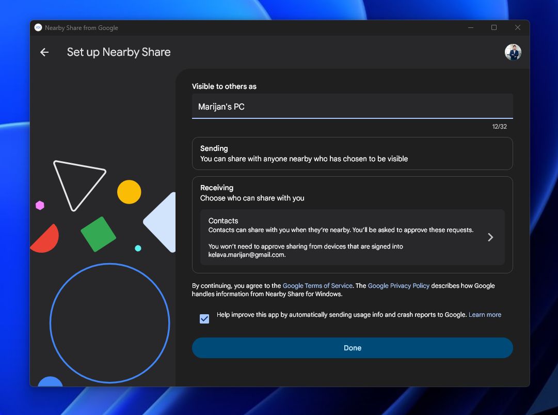Edit the device name field Marijan's PC

pyautogui.click(x=353, y=106)
